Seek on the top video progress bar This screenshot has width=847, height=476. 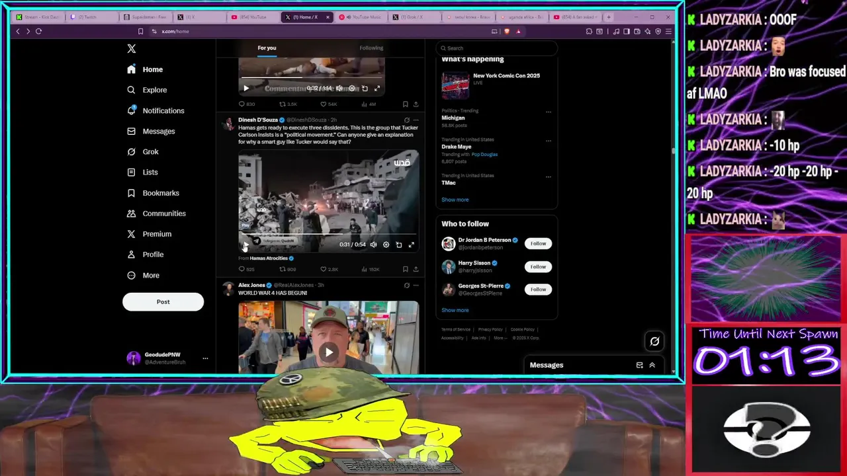point(312,79)
